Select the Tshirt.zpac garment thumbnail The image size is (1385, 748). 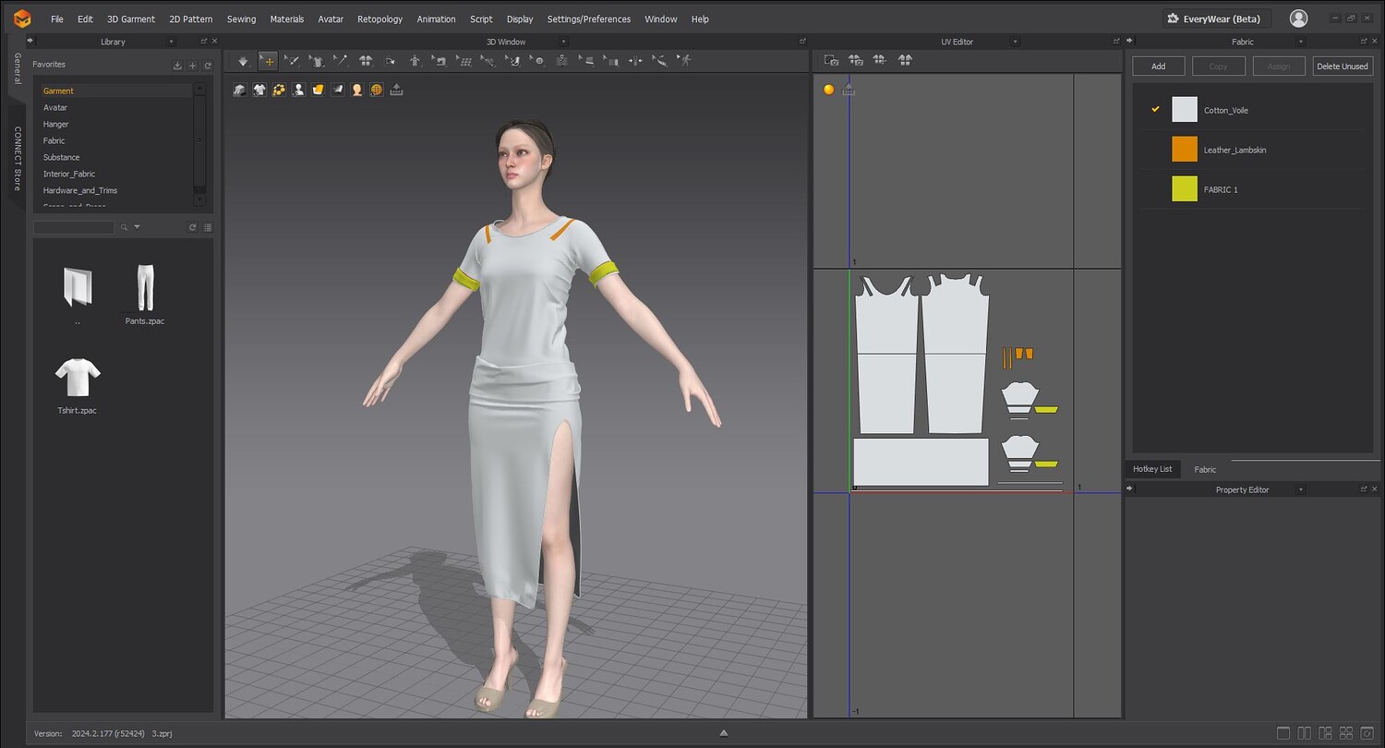[x=77, y=379]
